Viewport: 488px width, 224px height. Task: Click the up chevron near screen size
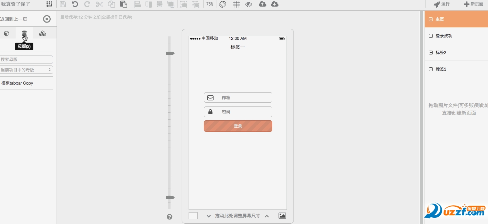click(x=267, y=216)
